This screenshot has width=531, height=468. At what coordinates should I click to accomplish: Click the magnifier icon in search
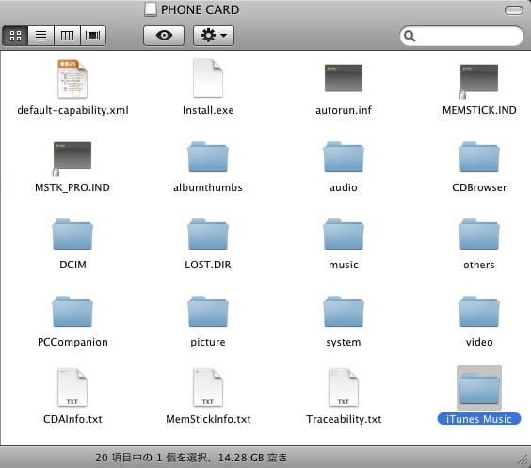(410, 36)
